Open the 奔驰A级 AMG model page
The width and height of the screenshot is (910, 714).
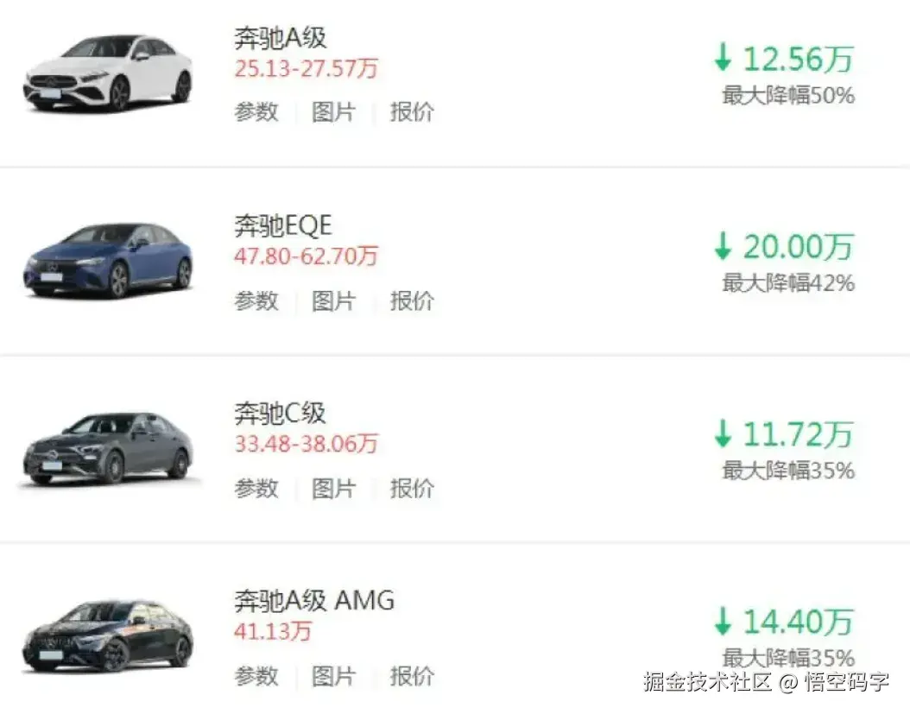316,601
